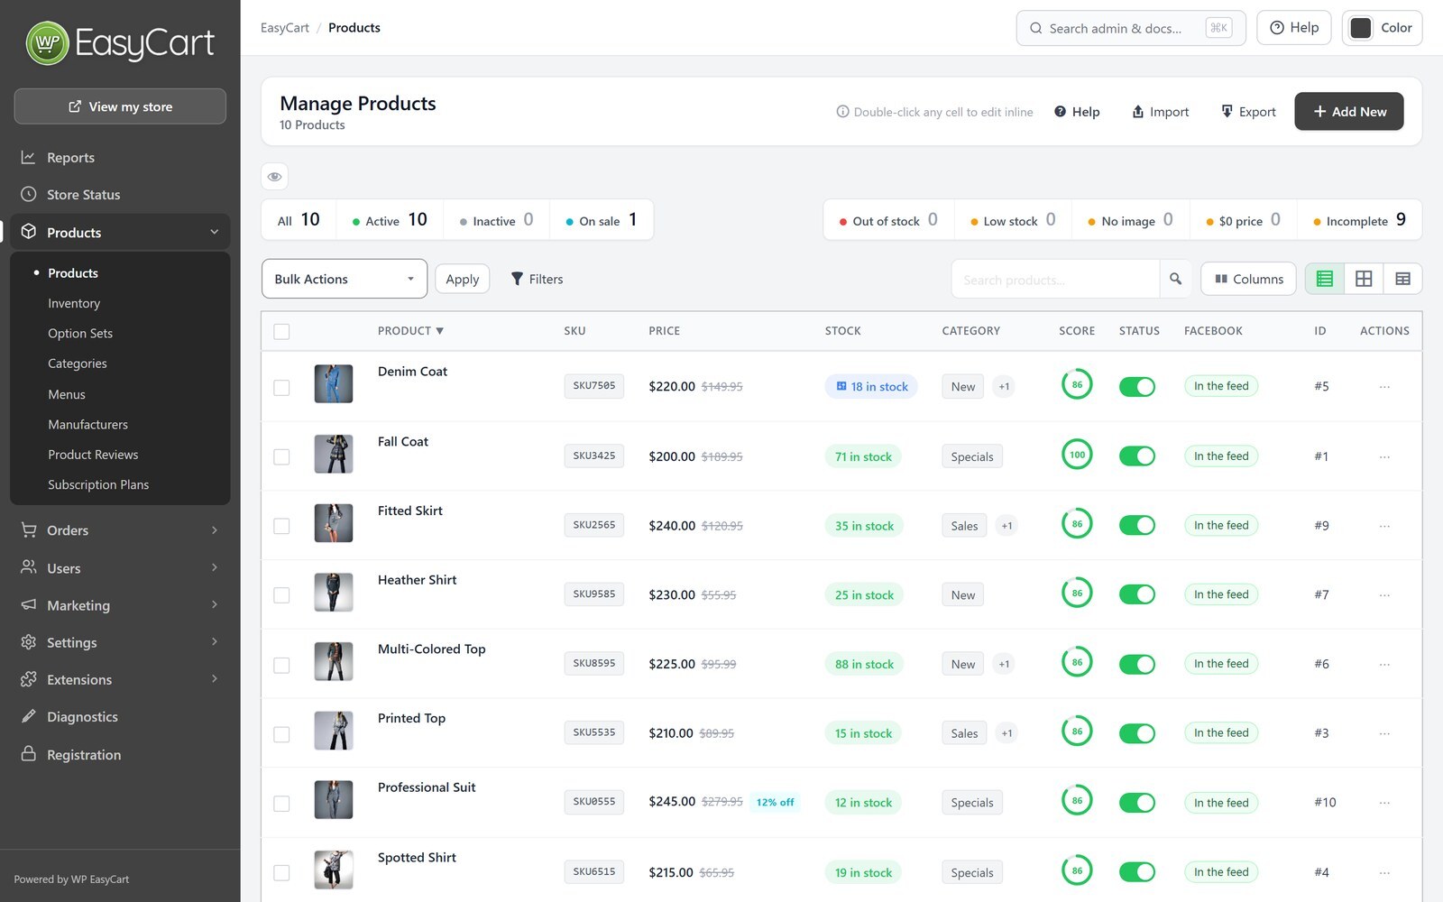Click the eye visibility icon above stats

(x=275, y=177)
